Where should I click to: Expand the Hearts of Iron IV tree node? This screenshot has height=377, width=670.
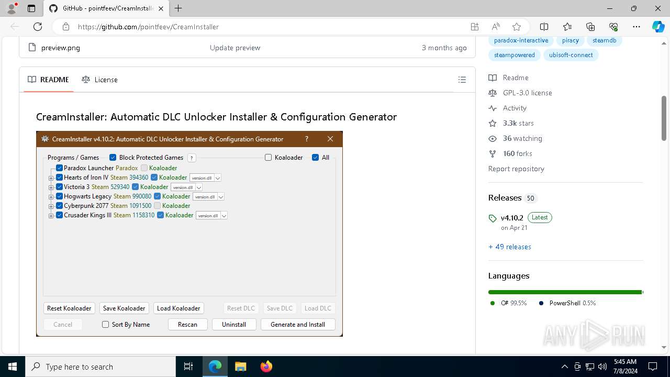click(x=51, y=178)
